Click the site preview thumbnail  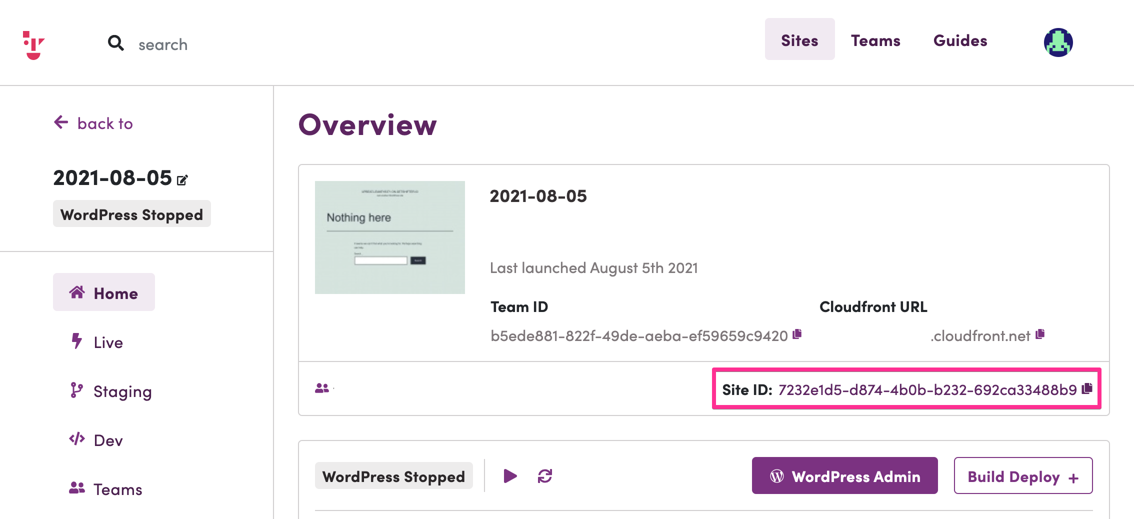[389, 237]
